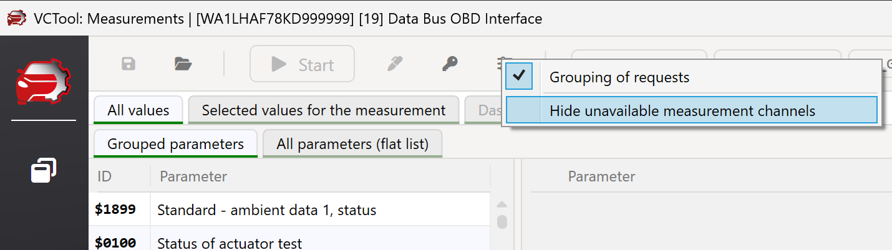Image resolution: width=892 pixels, height=250 pixels.
Task: Select the Grouped parameters tab
Action: (175, 144)
